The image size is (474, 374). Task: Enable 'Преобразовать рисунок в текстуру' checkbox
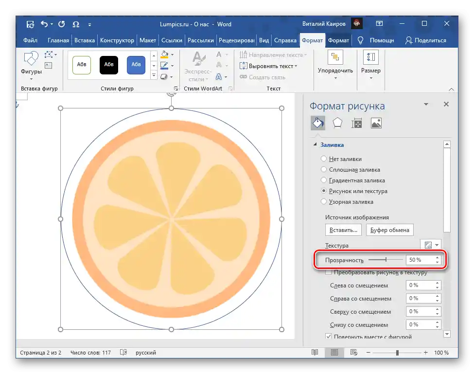329,273
